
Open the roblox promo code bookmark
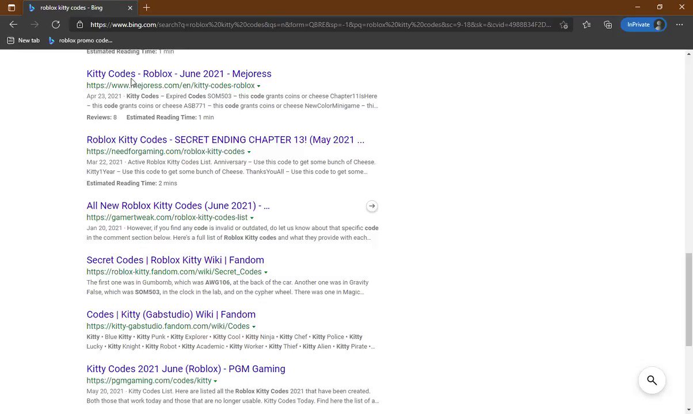[81, 40]
